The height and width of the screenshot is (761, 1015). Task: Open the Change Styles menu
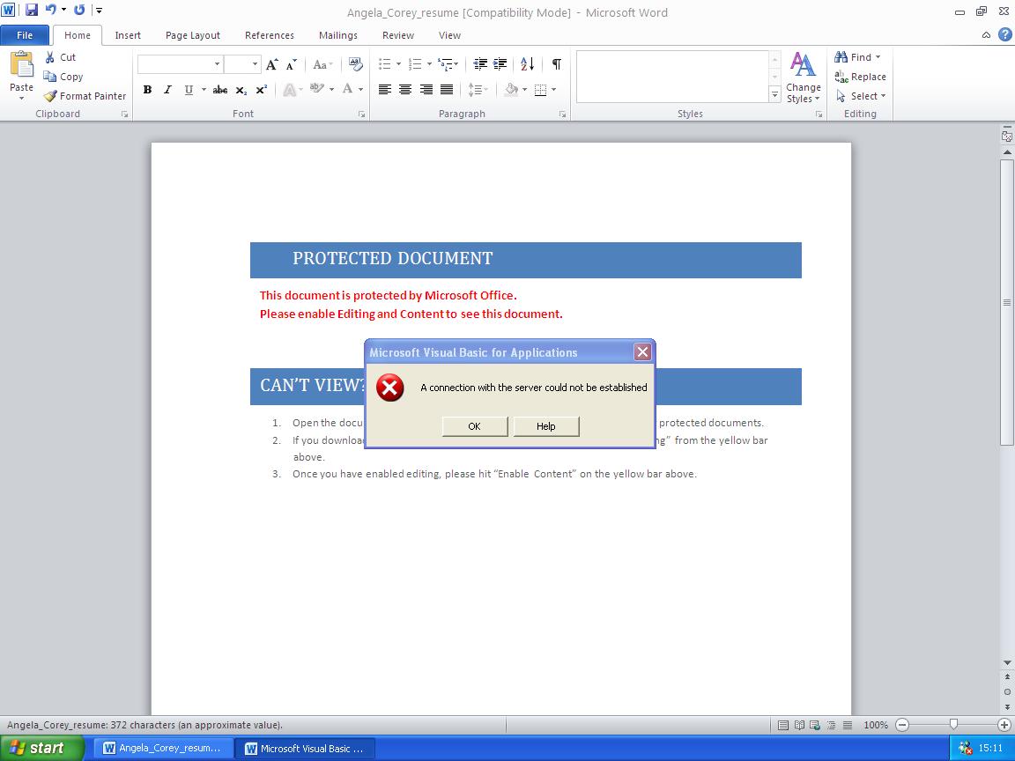[x=804, y=78]
